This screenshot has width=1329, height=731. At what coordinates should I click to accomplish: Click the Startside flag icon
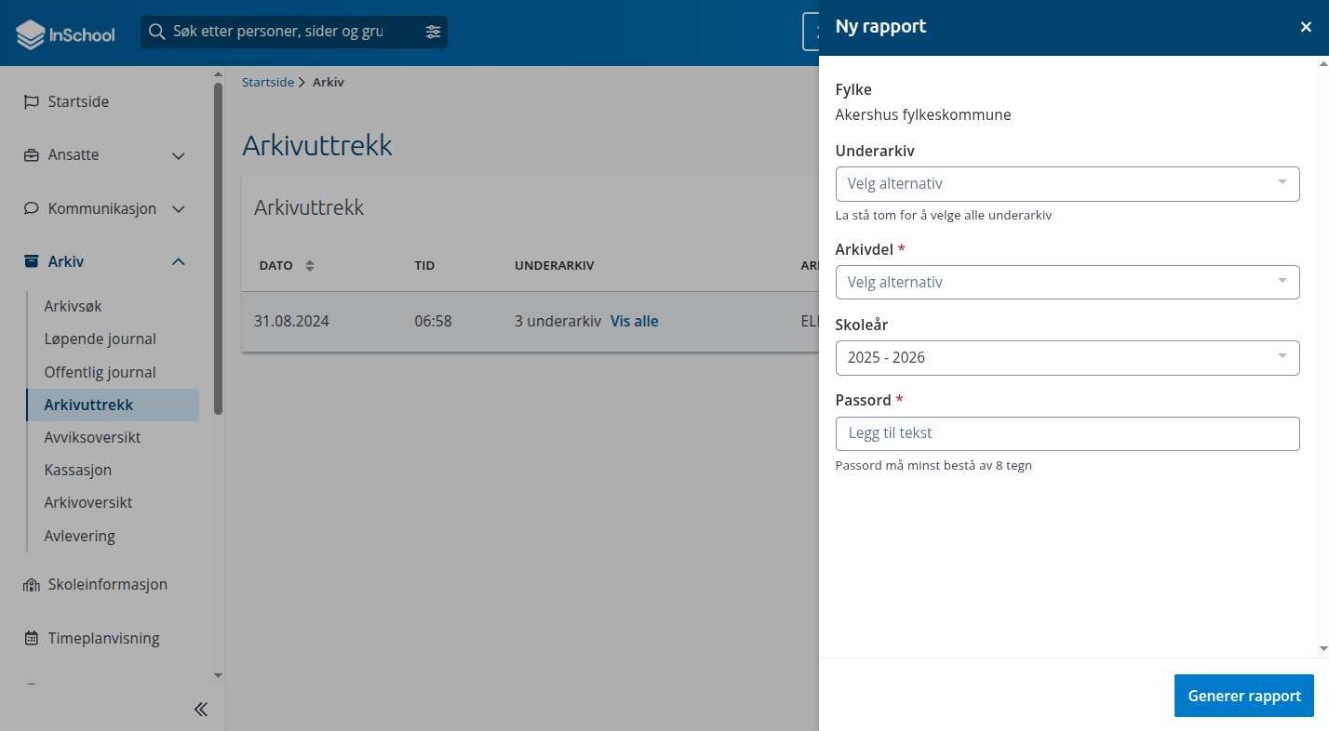[x=32, y=102]
